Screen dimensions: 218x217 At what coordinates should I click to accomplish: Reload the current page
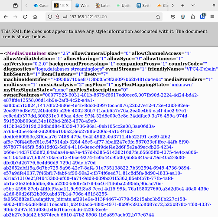pyautogui.click(x=25, y=17)
